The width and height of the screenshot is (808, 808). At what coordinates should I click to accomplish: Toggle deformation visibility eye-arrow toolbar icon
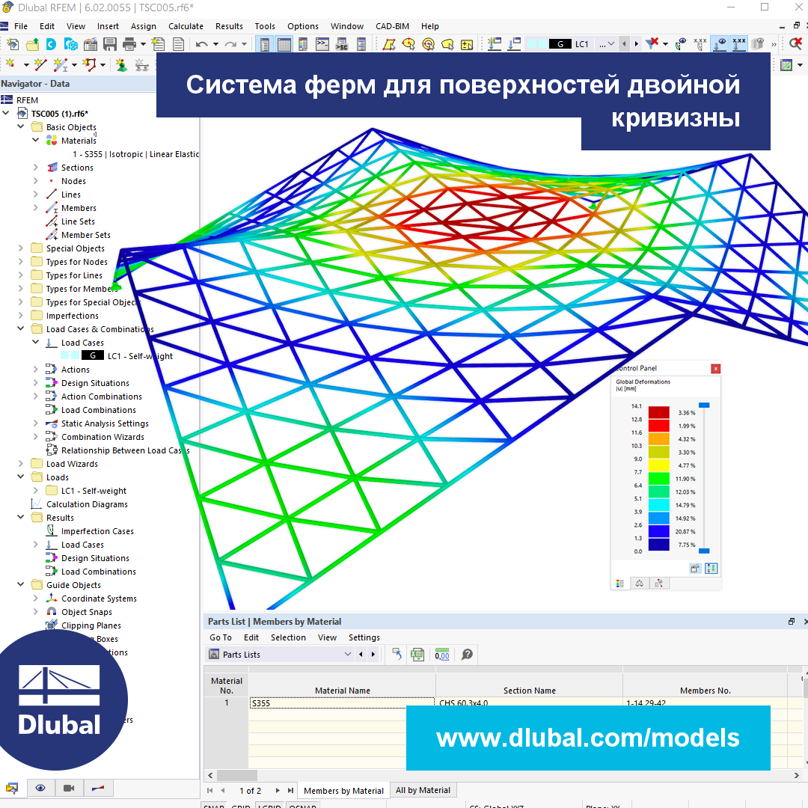pyautogui.click(x=681, y=44)
